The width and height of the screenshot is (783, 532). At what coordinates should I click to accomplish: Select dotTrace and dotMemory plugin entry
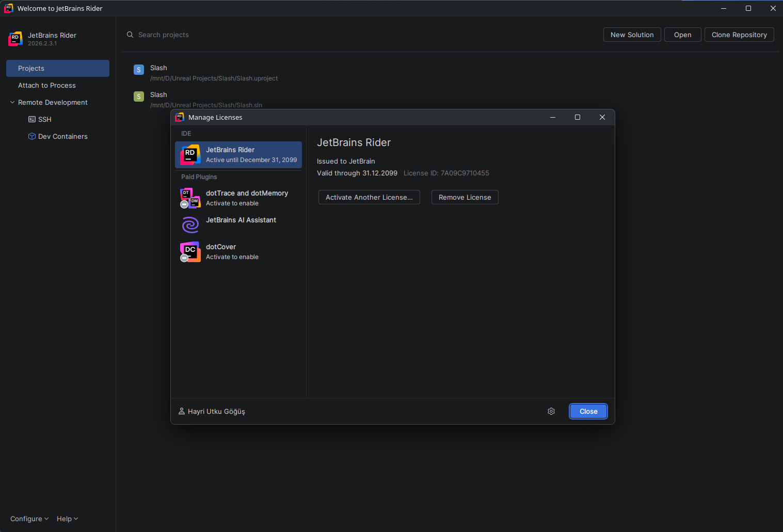(x=238, y=198)
